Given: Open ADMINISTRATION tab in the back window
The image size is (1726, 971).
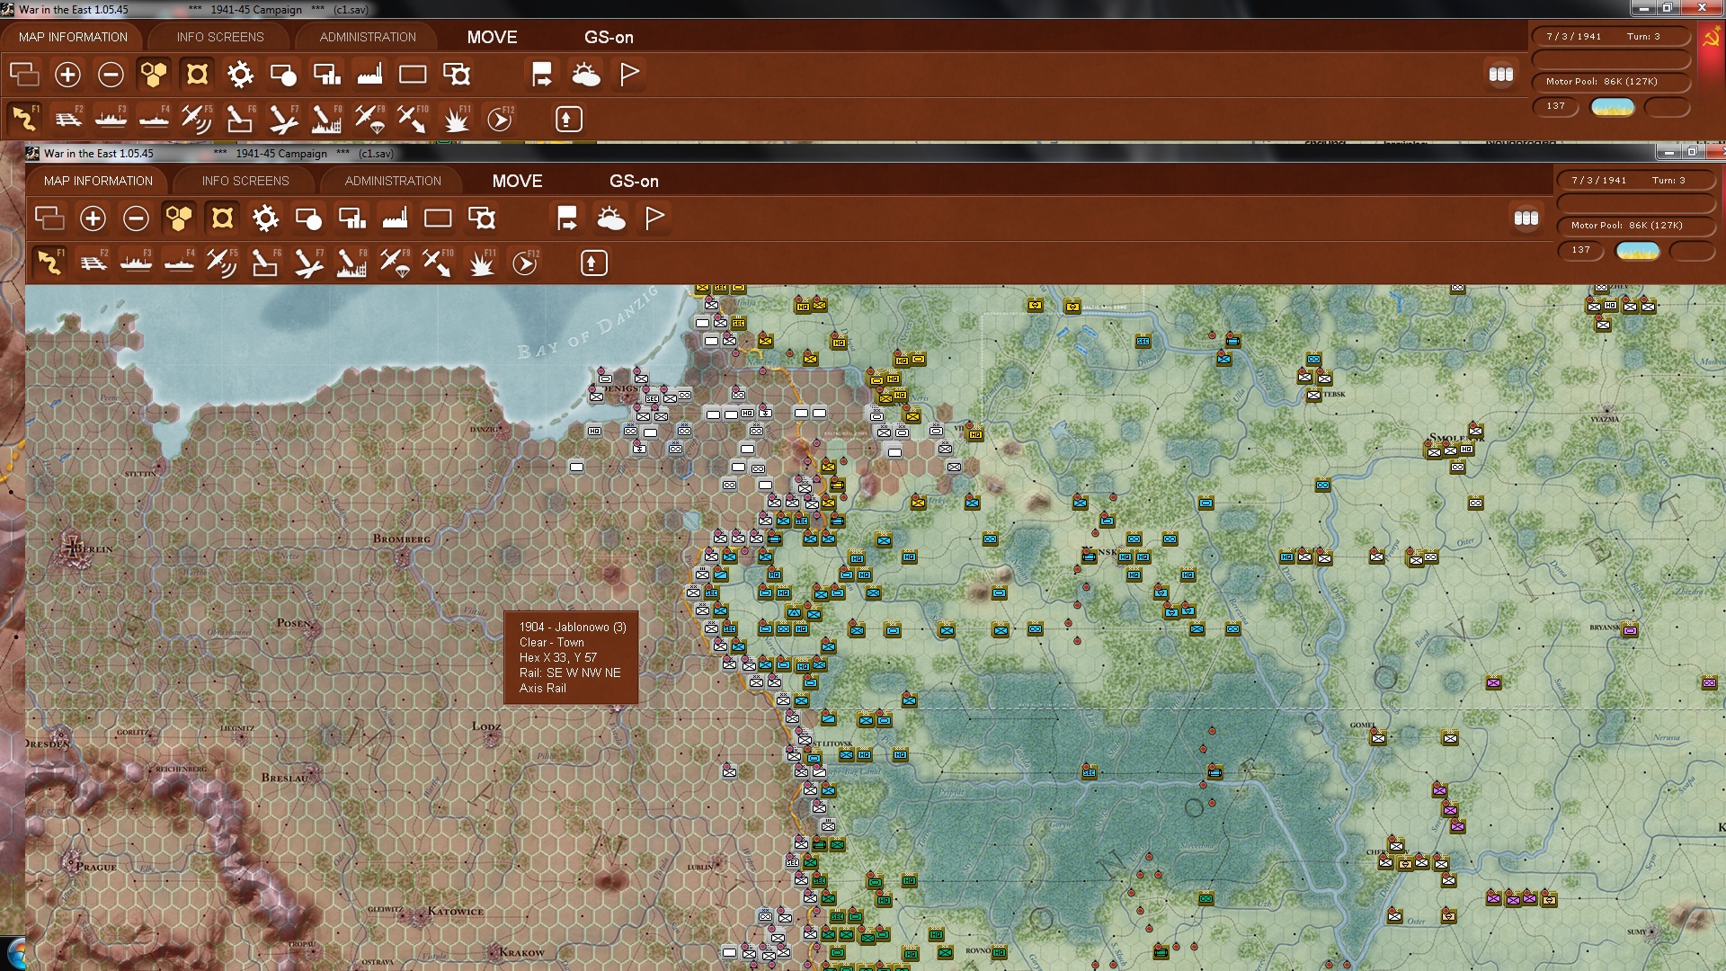Looking at the screenshot, I should pyautogui.click(x=368, y=37).
